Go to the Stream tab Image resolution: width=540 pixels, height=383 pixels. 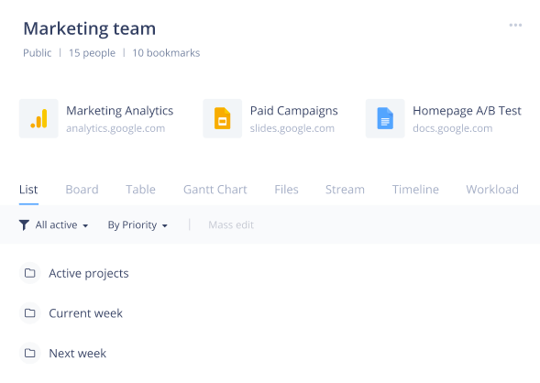345,190
